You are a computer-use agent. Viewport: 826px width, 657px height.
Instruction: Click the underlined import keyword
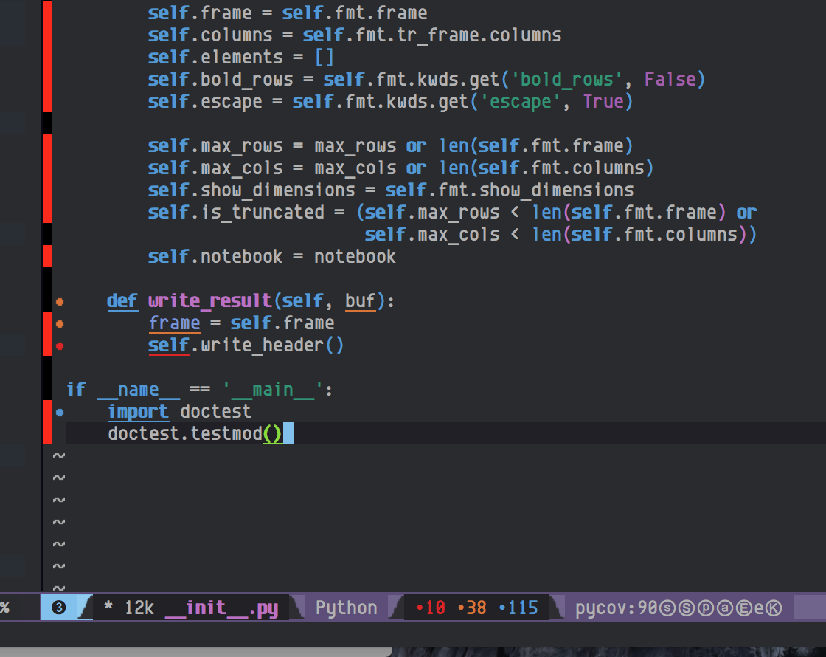pyautogui.click(x=138, y=411)
